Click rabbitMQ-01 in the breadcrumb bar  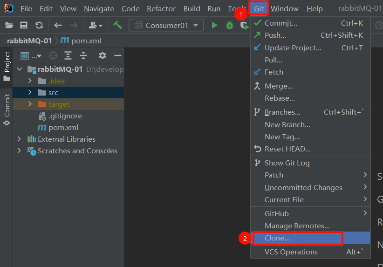[x=29, y=41]
